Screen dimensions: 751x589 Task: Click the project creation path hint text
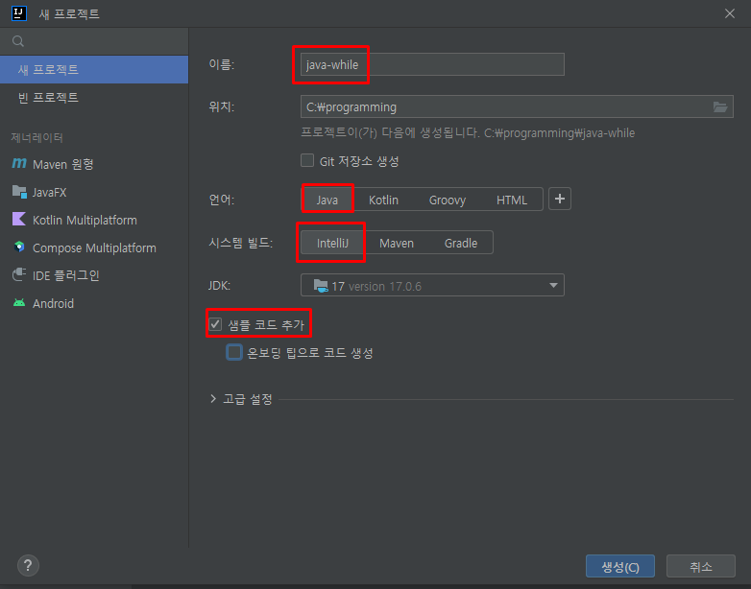coord(468,133)
